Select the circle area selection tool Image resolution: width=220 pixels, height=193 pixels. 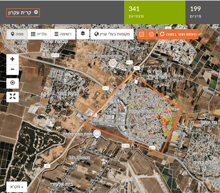click(151, 34)
